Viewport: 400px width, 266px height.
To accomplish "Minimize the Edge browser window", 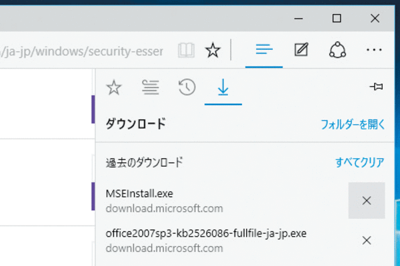I will (x=298, y=19).
